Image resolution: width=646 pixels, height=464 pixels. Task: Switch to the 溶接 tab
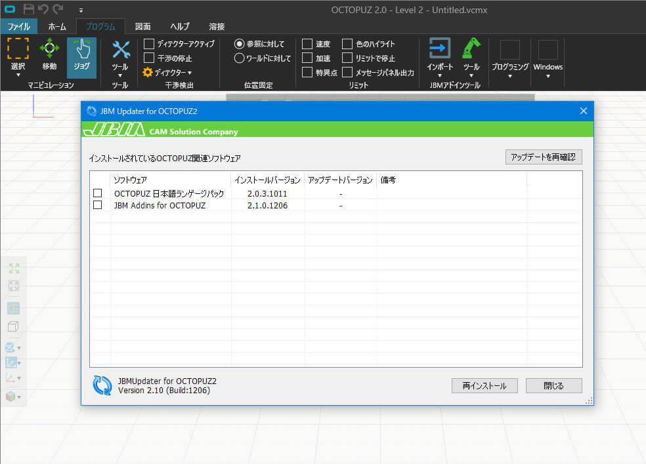(x=217, y=26)
